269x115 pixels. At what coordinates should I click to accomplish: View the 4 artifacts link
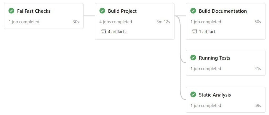[x=117, y=32]
